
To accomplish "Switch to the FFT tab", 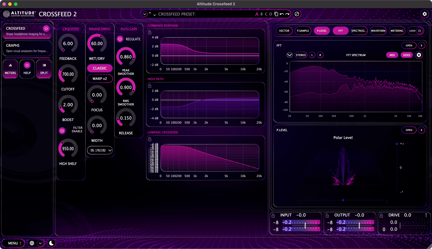I will (340, 31).
